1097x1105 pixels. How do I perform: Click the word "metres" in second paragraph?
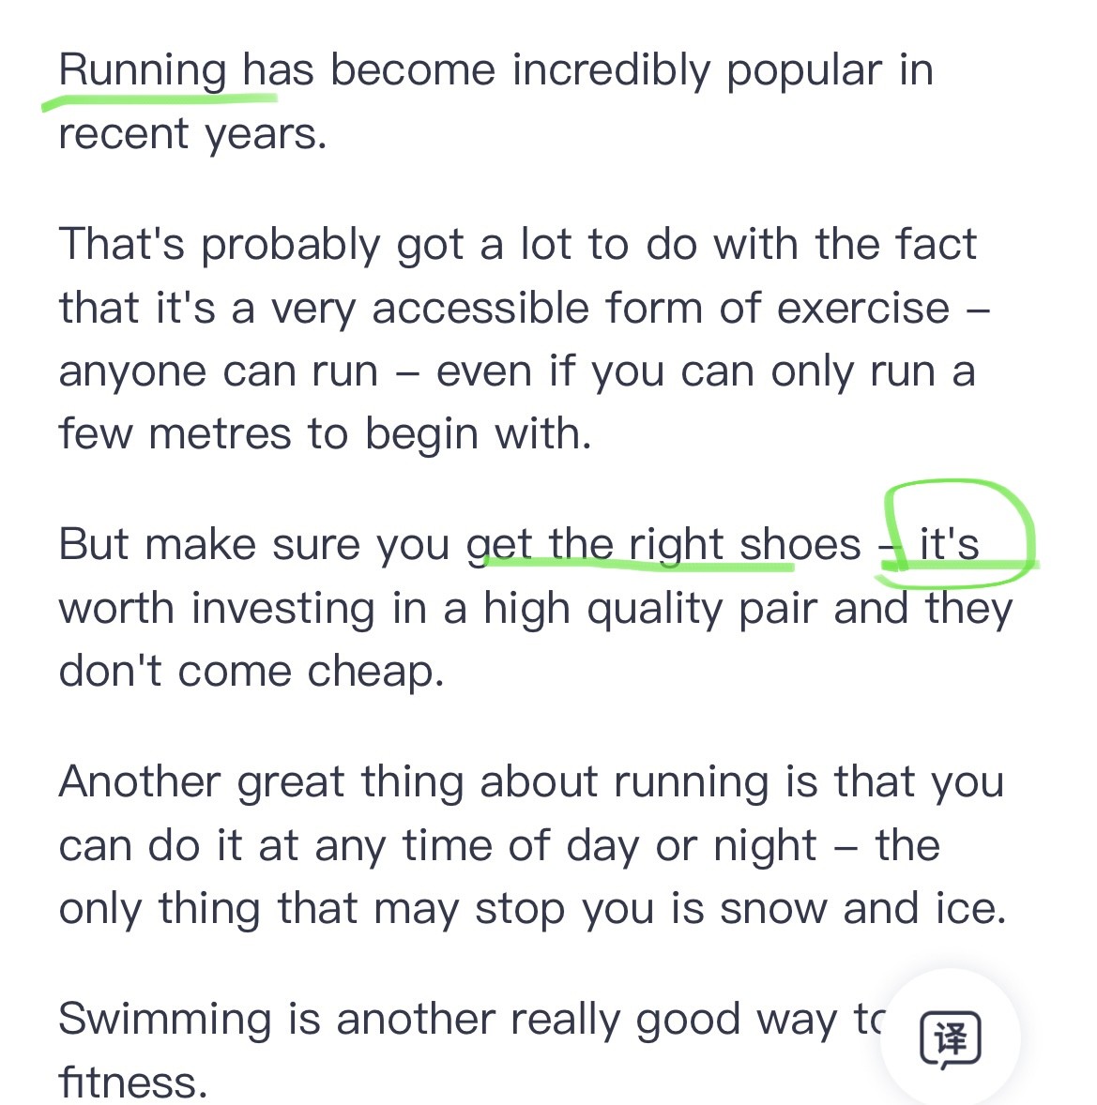(220, 433)
